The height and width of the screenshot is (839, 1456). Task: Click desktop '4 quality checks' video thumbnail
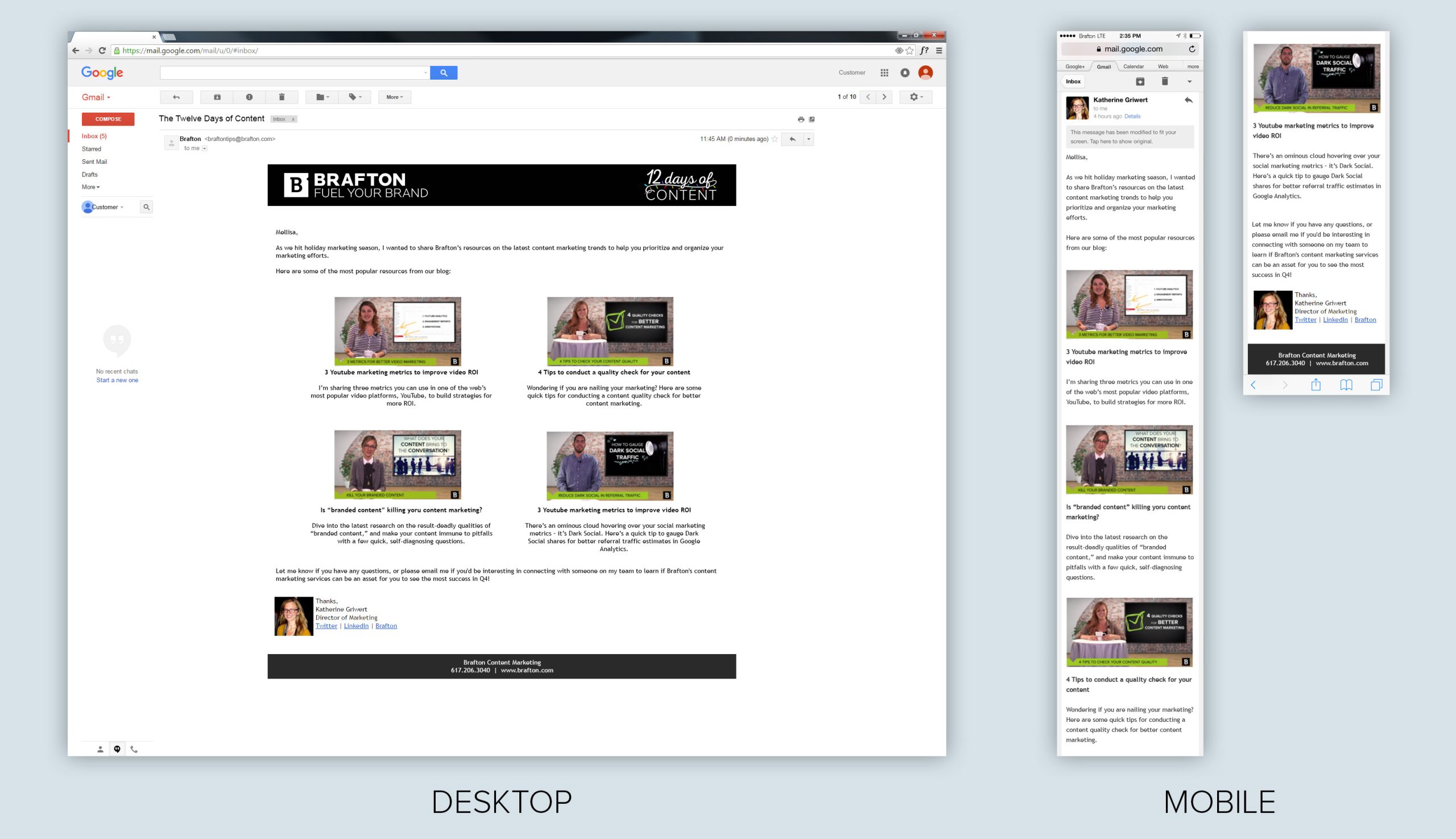pos(610,332)
